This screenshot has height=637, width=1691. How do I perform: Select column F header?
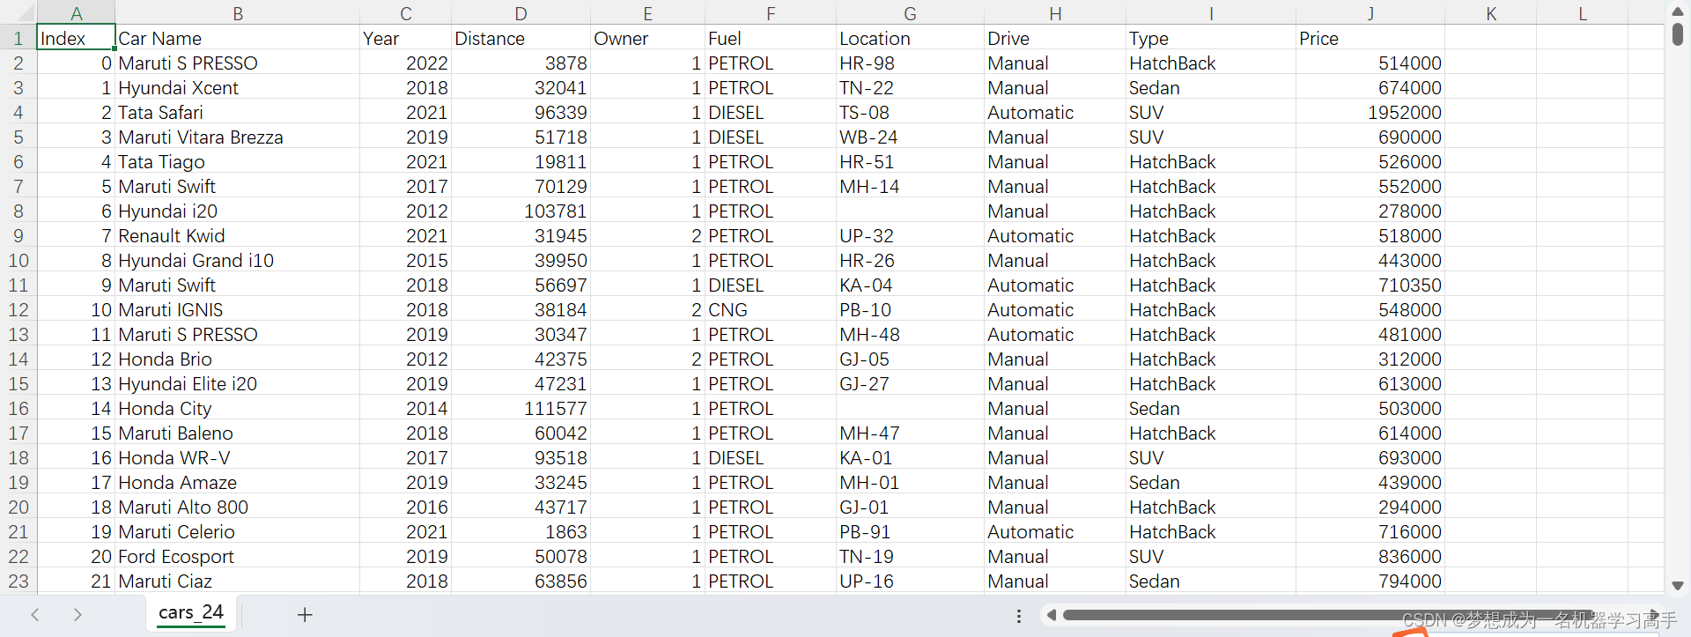point(771,13)
